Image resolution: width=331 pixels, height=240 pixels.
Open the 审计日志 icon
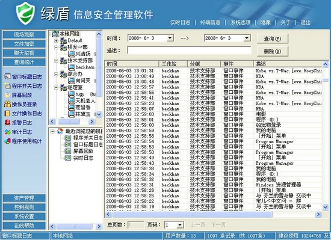pos(8,132)
